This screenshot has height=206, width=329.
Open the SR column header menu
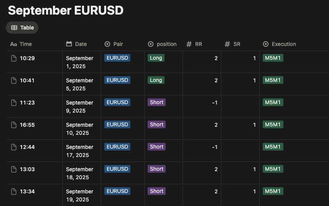coord(240,44)
